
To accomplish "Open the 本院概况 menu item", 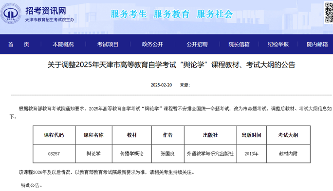I will (x=63, y=44).
